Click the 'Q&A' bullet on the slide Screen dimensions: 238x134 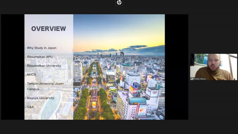[x=30, y=107]
